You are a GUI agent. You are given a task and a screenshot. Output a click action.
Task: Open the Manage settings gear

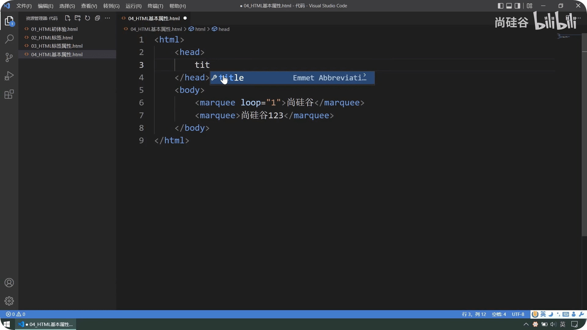(x=9, y=301)
